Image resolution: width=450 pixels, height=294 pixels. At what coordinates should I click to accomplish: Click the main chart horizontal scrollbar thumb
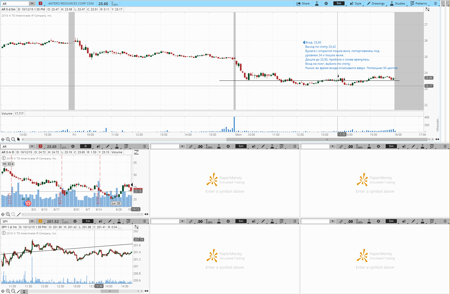coord(327,139)
